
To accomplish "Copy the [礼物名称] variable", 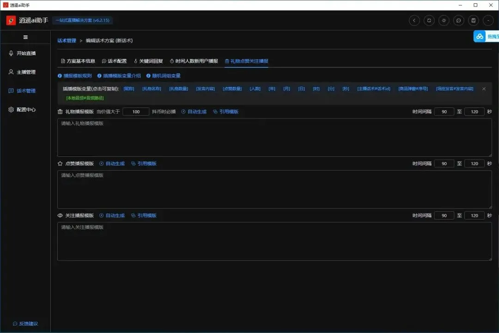I will (152, 89).
